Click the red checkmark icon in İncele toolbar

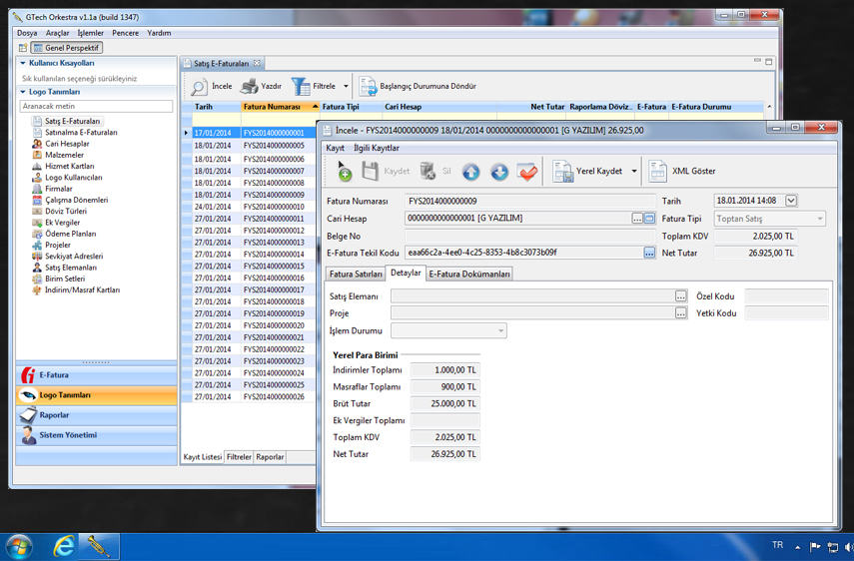(527, 172)
